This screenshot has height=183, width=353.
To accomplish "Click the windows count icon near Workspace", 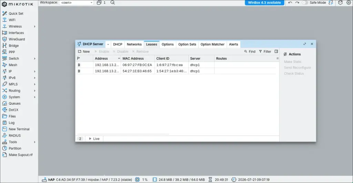I will click(99, 3).
